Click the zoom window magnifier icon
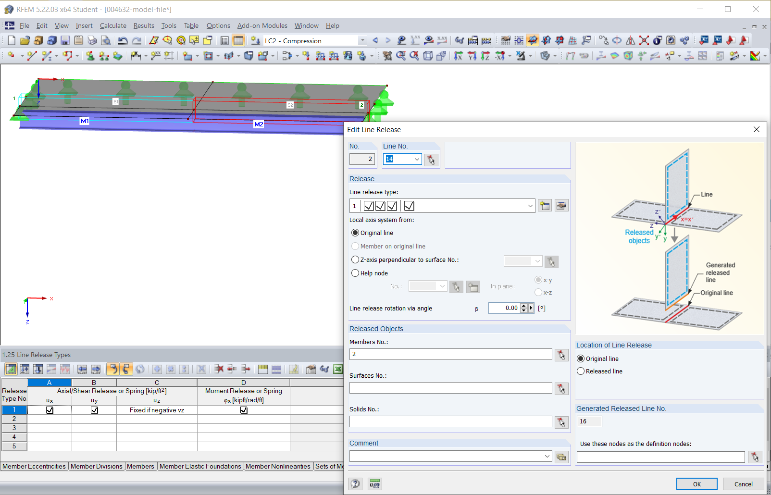Viewport: 771px width, 495px height. (401, 56)
